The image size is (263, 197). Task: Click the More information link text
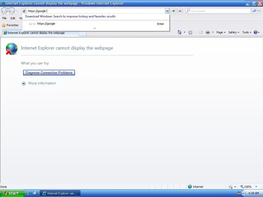click(42, 83)
